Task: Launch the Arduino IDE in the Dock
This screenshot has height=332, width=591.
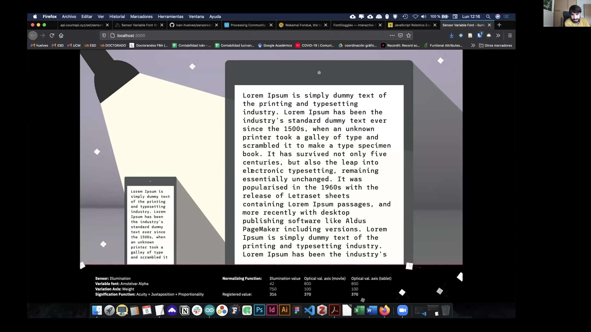Action: (x=209, y=310)
